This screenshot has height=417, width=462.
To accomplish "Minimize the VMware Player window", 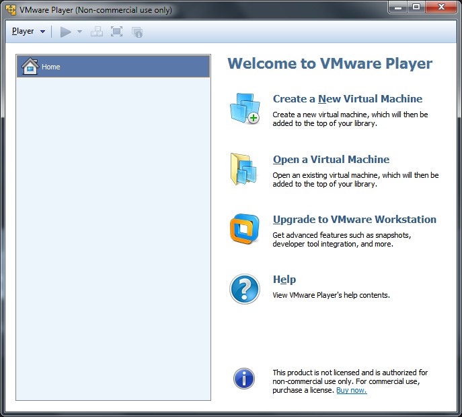I will (x=398, y=7).
